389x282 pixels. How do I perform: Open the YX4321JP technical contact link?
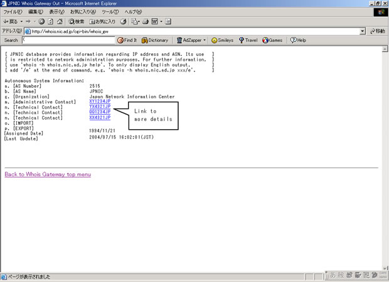tap(100, 107)
